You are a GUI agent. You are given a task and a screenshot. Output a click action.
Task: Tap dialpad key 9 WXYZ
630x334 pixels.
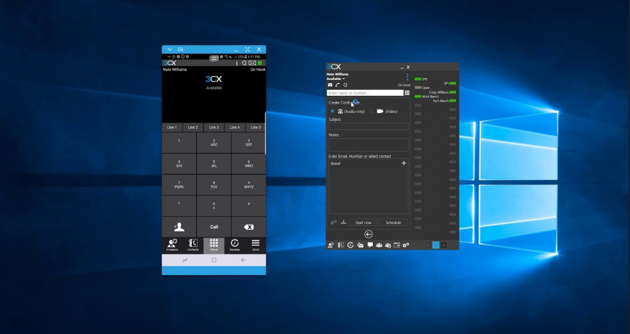(x=249, y=184)
